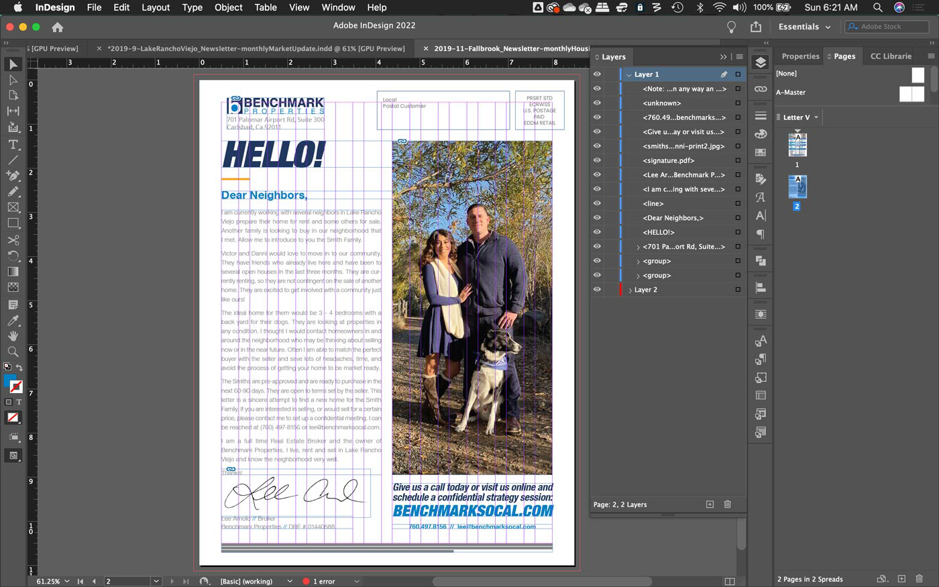This screenshot has height=587, width=939.
Task: Select the Scissors tool
Action: click(13, 240)
